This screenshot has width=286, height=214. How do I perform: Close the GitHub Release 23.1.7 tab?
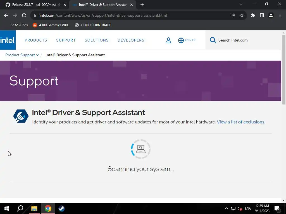[65, 5]
